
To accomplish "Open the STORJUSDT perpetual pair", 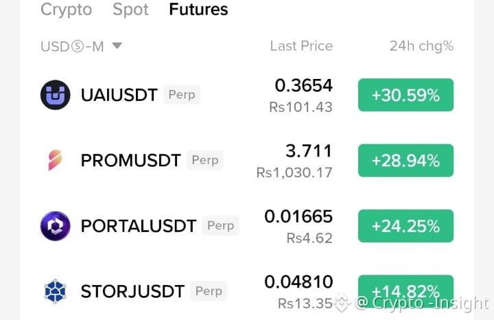I will point(247,291).
